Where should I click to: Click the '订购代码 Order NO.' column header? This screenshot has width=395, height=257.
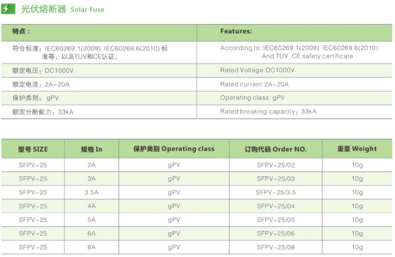point(276,149)
